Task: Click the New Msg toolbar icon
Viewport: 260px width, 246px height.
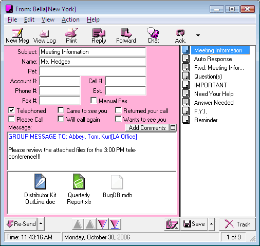Action: click(x=17, y=35)
